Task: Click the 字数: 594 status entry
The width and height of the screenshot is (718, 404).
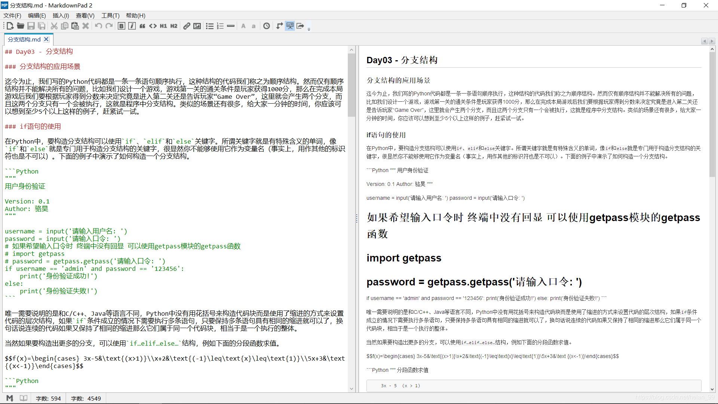Action: coord(48,398)
